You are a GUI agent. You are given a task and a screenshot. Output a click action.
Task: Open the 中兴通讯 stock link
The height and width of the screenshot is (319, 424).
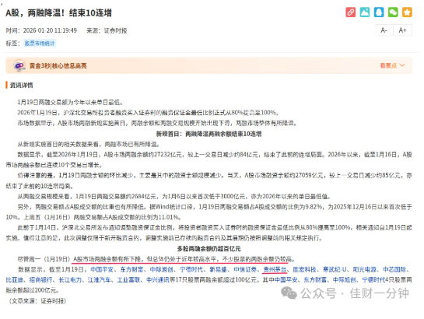[x=158, y=280]
